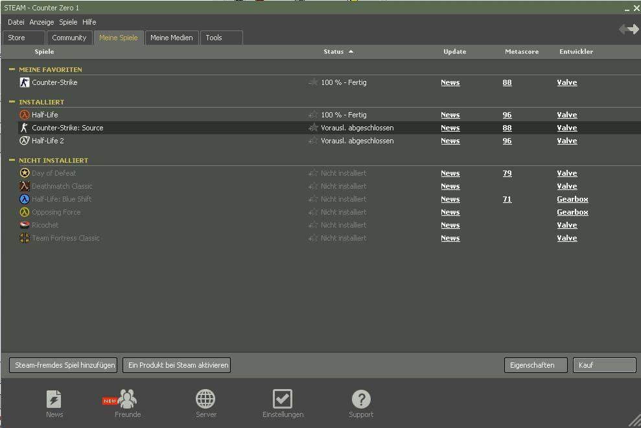641x428 pixels.
Task: Switch to the Tools tab
Action: [x=221, y=38]
